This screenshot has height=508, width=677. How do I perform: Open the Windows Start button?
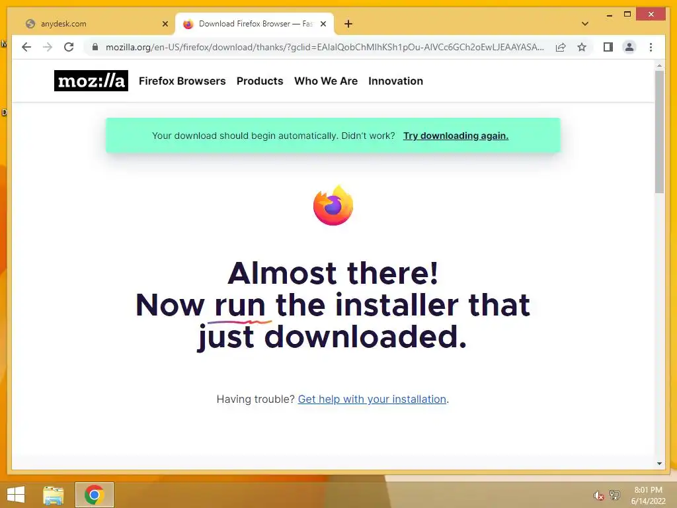(x=16, y=495)
